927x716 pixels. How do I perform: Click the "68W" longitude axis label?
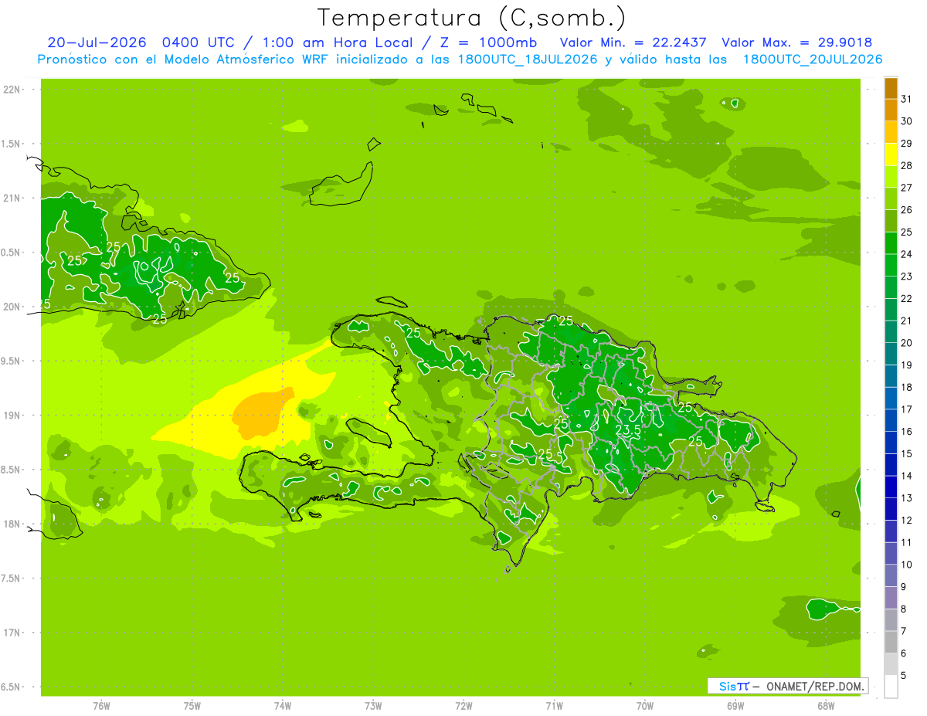coord(826,706)
